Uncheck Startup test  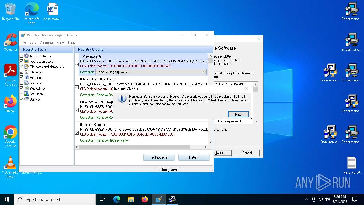(21, 99)
